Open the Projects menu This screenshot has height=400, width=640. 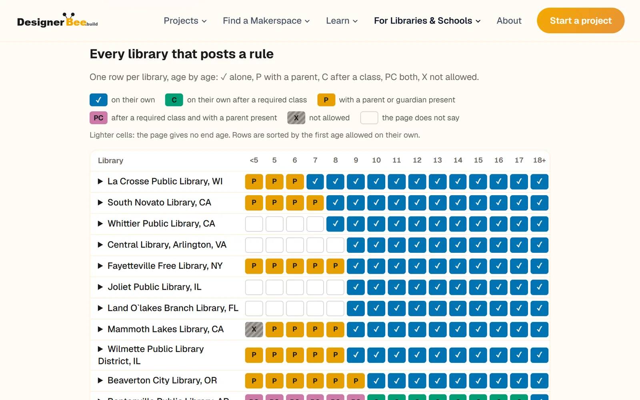coord(185,21)
